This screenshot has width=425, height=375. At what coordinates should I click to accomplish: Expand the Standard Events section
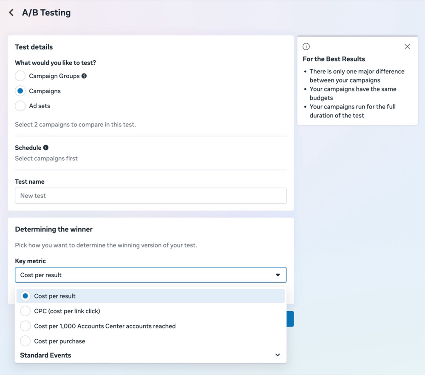(x=45, y=355)
